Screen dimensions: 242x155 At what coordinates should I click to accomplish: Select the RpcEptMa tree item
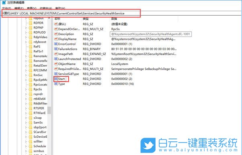click(40, 80)
